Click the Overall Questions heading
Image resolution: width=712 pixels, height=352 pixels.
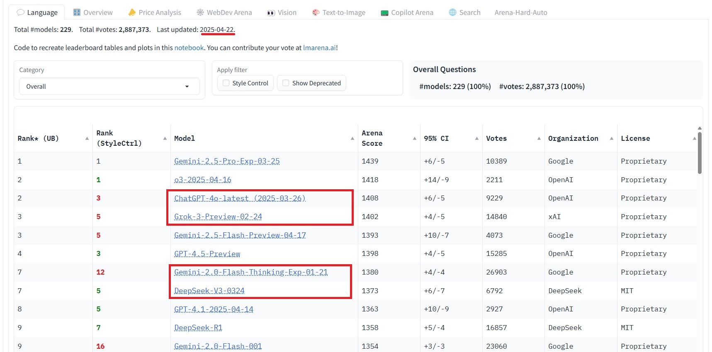444,70
